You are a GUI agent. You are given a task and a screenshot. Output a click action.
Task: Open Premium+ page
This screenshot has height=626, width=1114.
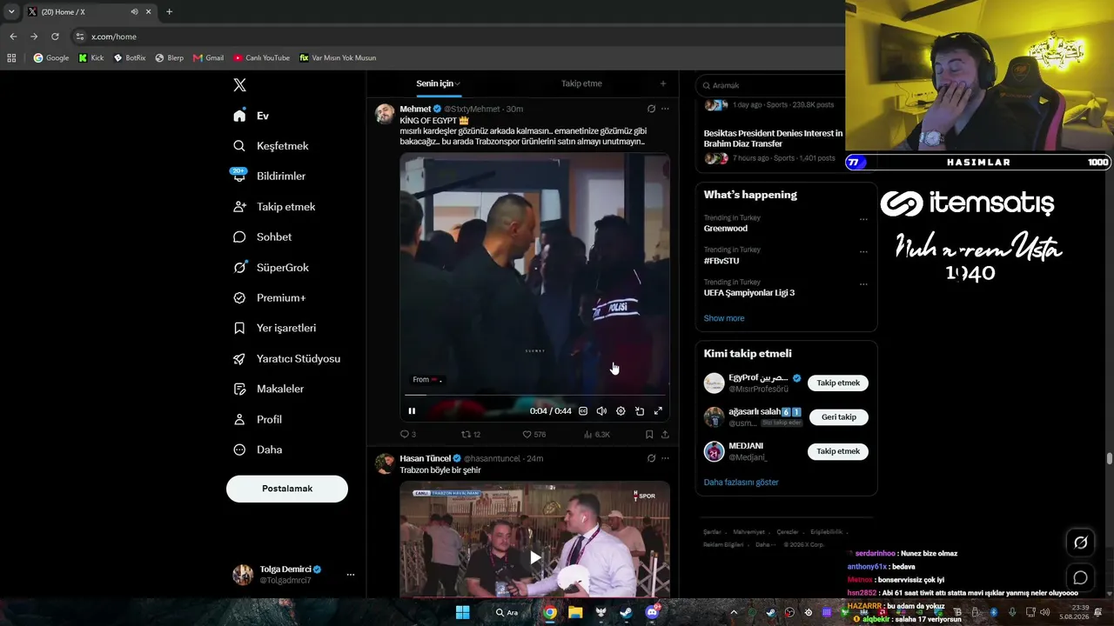point(269,297)
